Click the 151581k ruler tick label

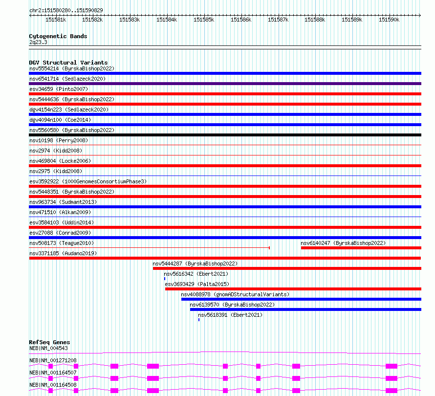click(56, 20)
